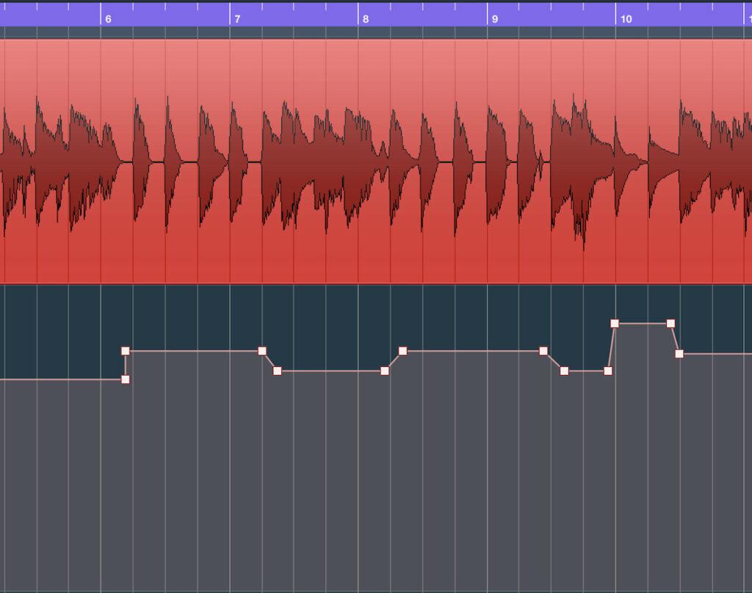Select the peak automation point right of bar 10
Viewport: 752px width, 593px height.
pyautogui.click(x=669, y=321)
